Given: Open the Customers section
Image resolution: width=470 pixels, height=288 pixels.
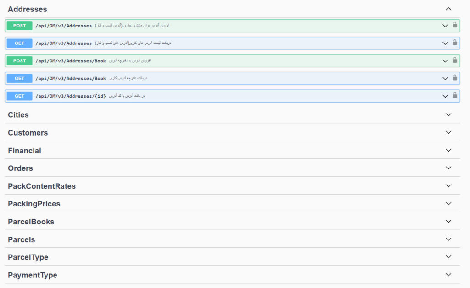Looking at the screenshot, I should coord(448,132).
